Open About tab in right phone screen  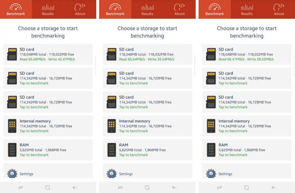click(279, 9)
